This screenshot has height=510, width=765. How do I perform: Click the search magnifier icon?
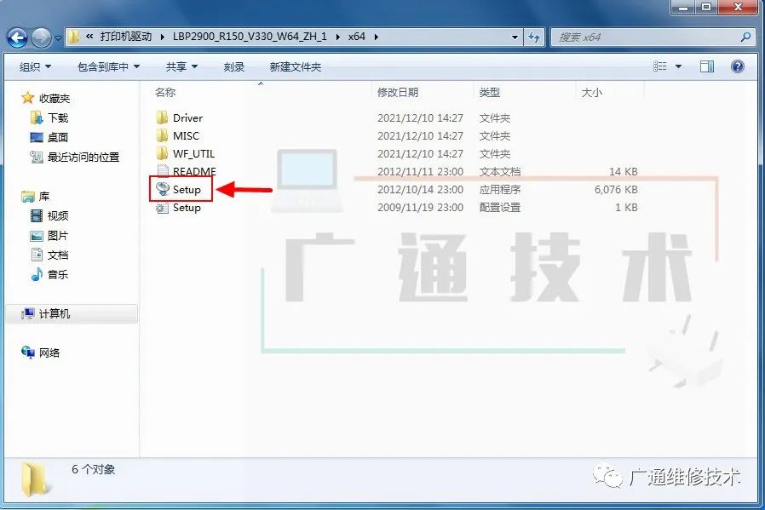pyautogui.click(x=745, y=37)
